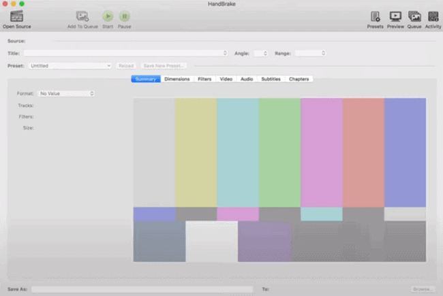Switch to the Filters tab

coord(204,79)
